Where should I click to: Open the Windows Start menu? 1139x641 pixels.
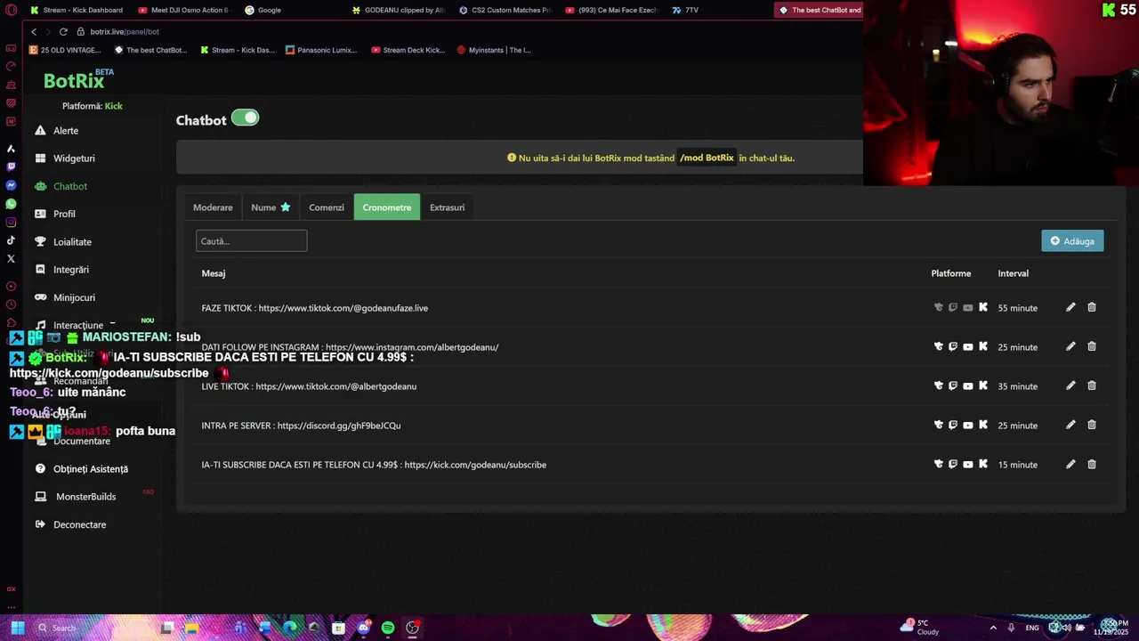coord(17,628)
